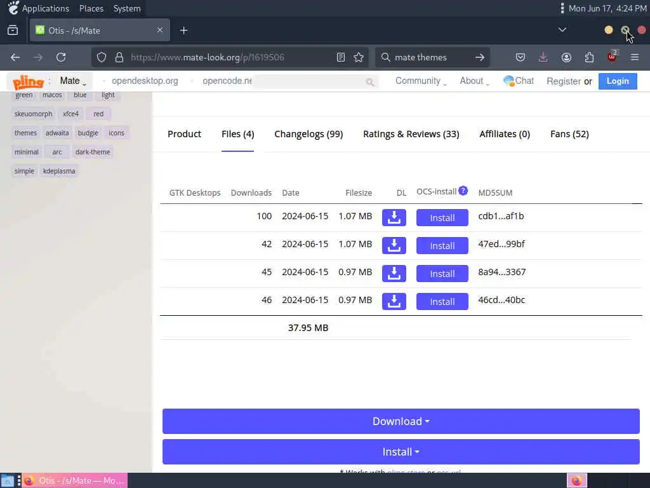
Task: Switch to the Product tab
Action: 185,134
